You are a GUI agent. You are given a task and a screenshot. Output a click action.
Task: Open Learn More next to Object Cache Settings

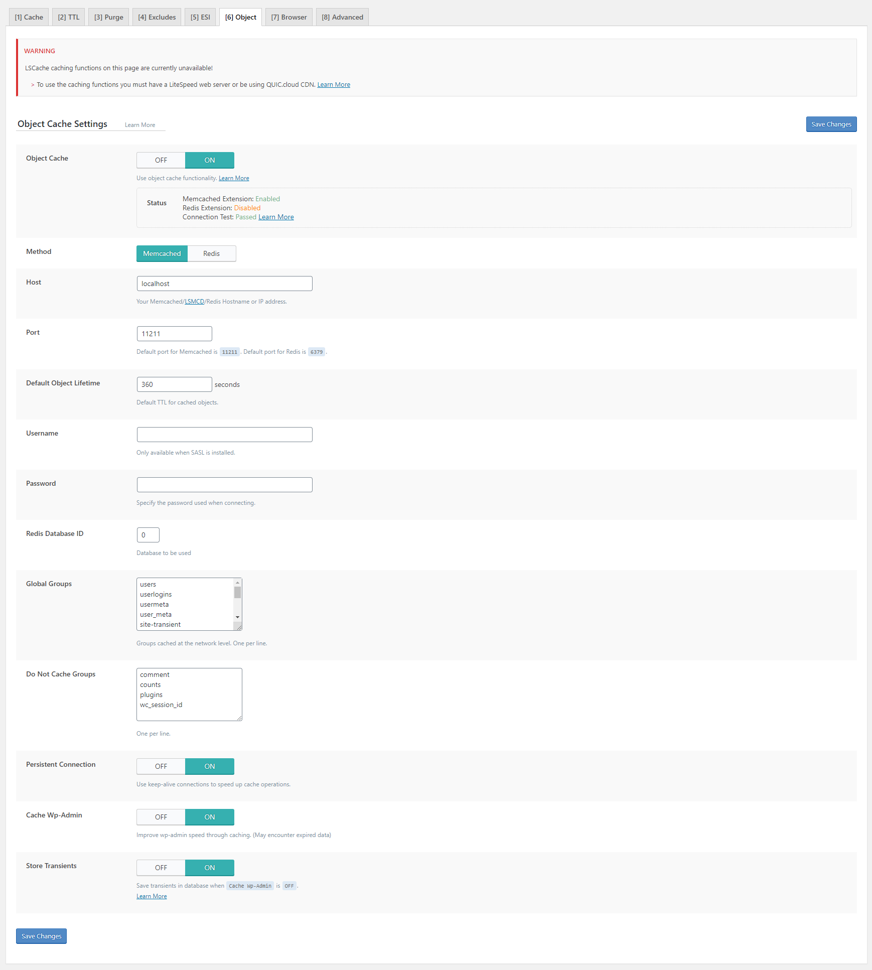(x=140, y=125)
